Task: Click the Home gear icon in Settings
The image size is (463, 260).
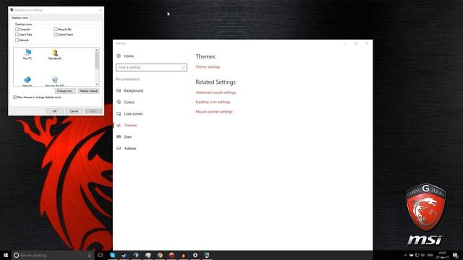Action: point(119,56)
